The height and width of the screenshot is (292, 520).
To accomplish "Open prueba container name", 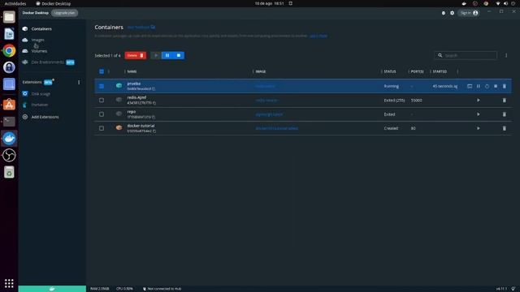I will click(133, 84).
